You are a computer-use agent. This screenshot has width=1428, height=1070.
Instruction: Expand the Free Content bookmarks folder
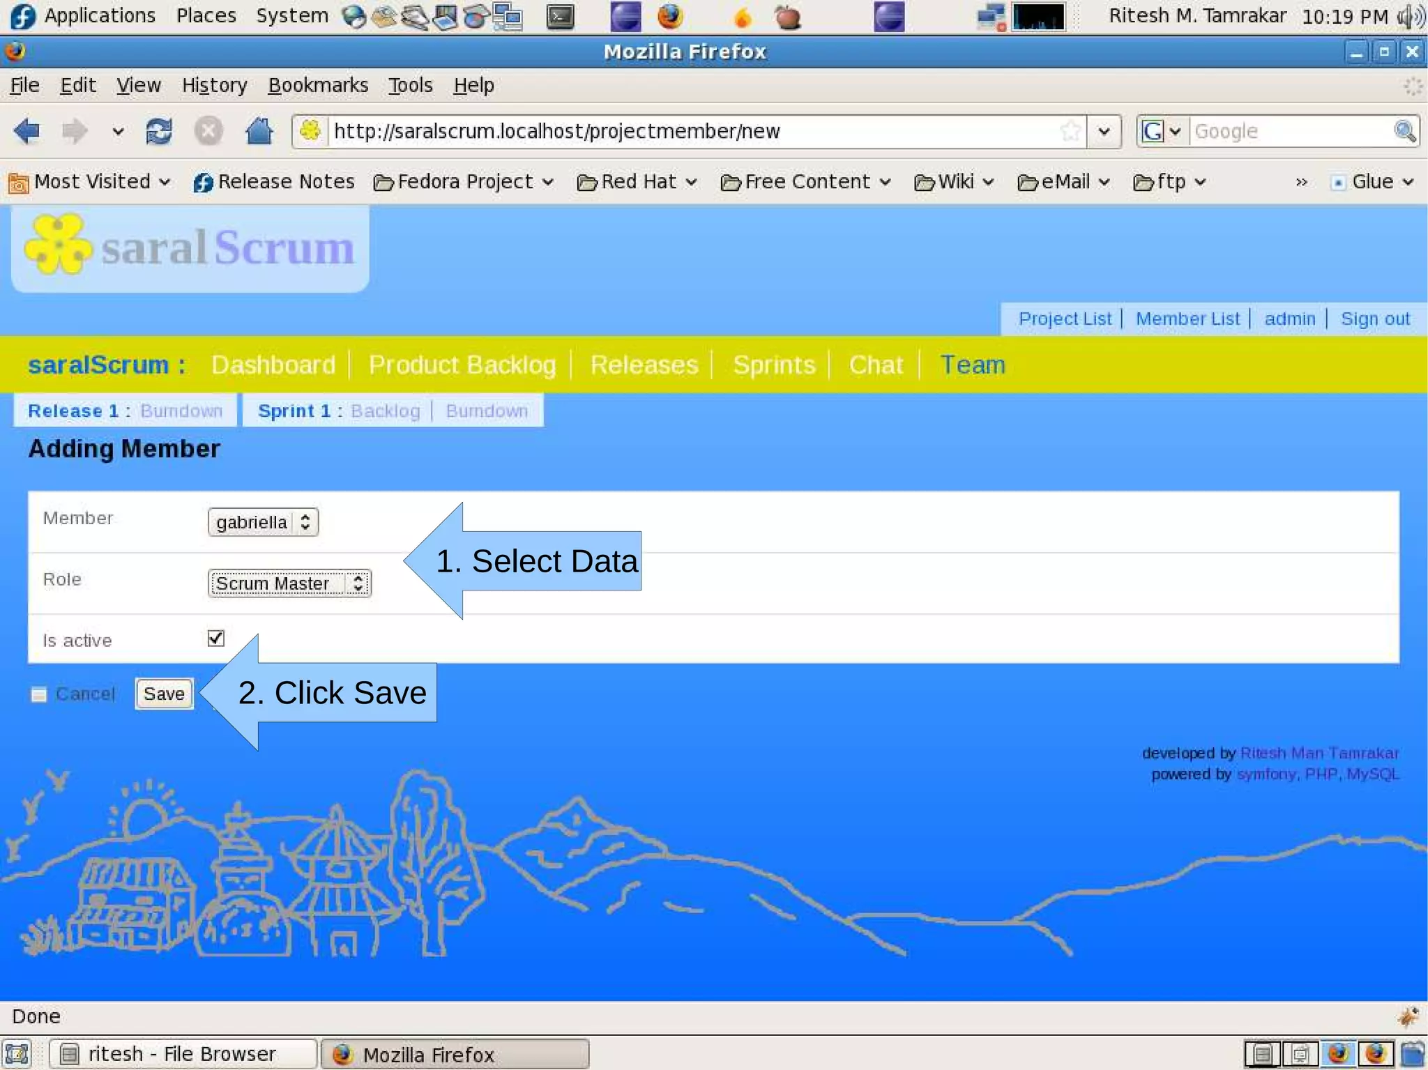click(806, 182)
